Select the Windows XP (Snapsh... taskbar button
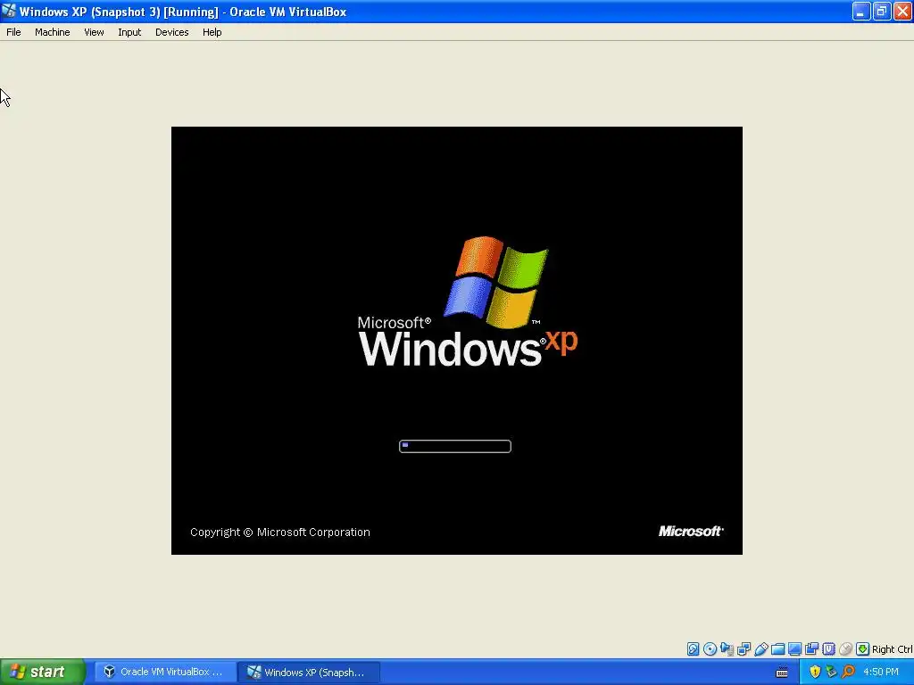Image resolution: width=914 pixels, height=685 pixels. coord(309,672)
